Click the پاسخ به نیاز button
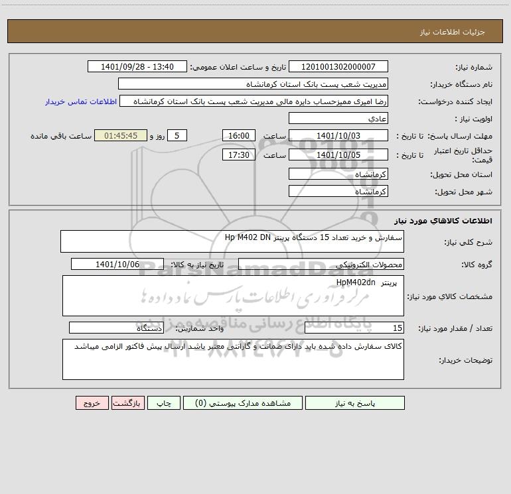 click(355, 403)
